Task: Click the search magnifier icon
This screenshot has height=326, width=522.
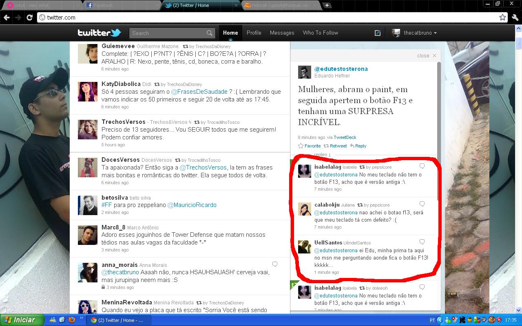Action: click(209, 33)
